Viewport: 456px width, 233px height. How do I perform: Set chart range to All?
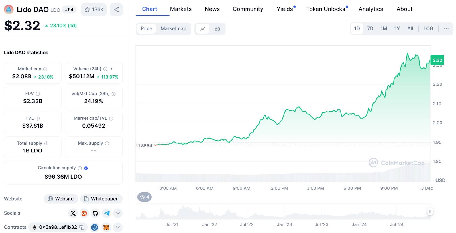point(410,28)
